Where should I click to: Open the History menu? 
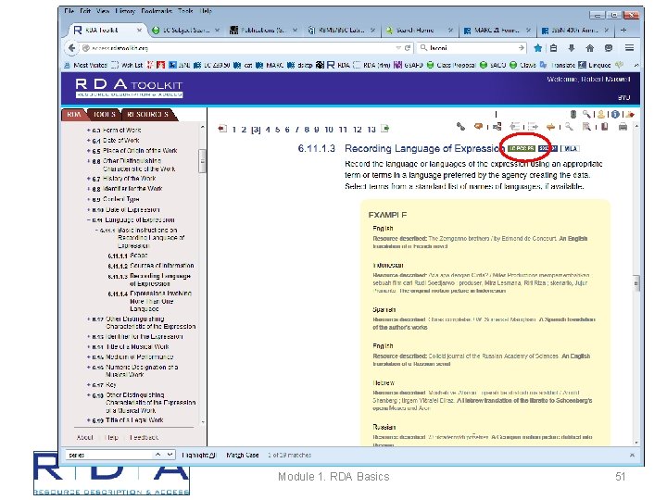[x=125, y=10]
